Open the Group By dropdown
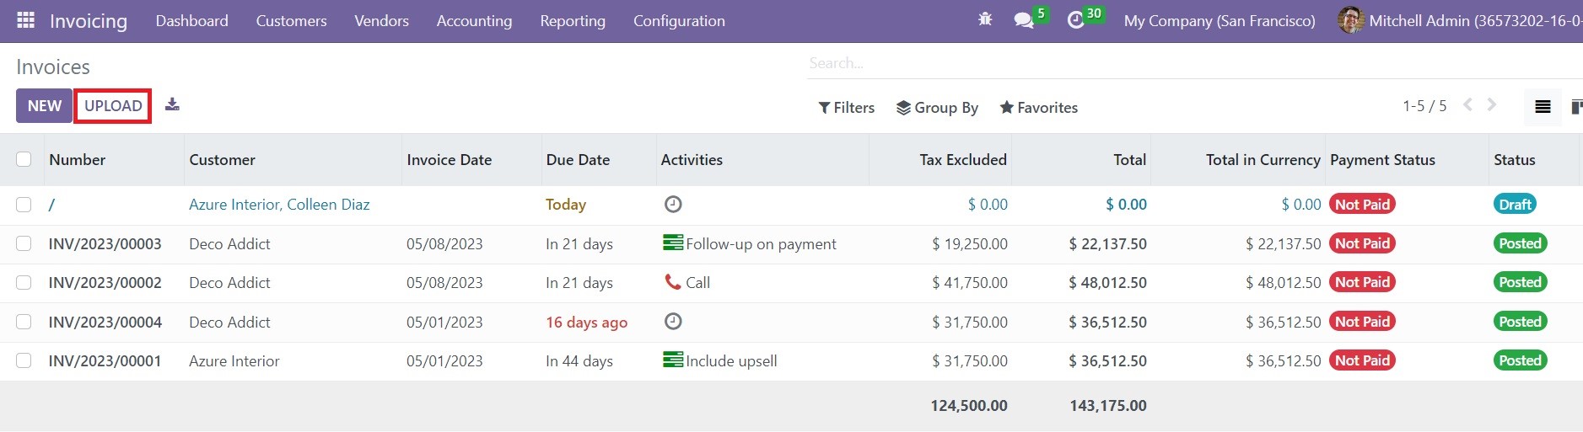Image resolution: width=1583 pixels, height=432 pixels. click(937, 108)
